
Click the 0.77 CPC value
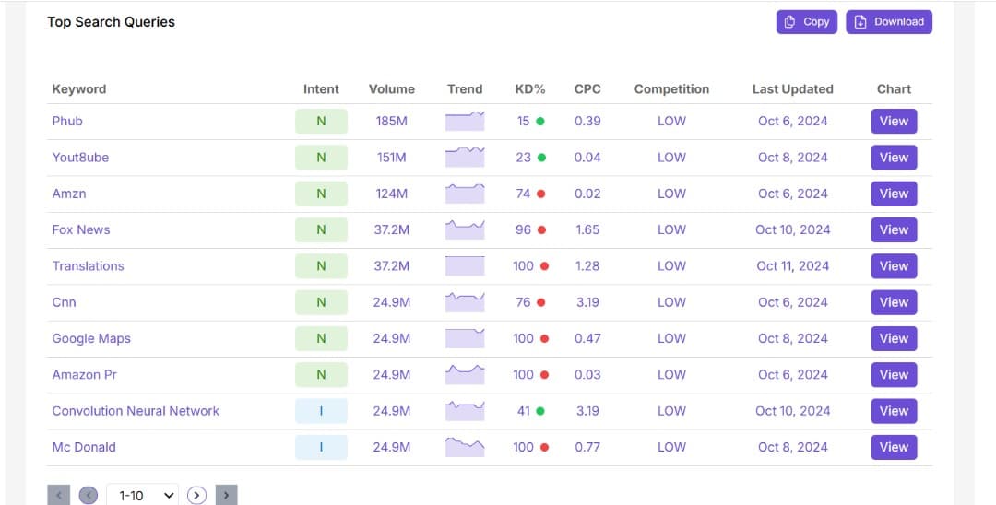[587, 447]
